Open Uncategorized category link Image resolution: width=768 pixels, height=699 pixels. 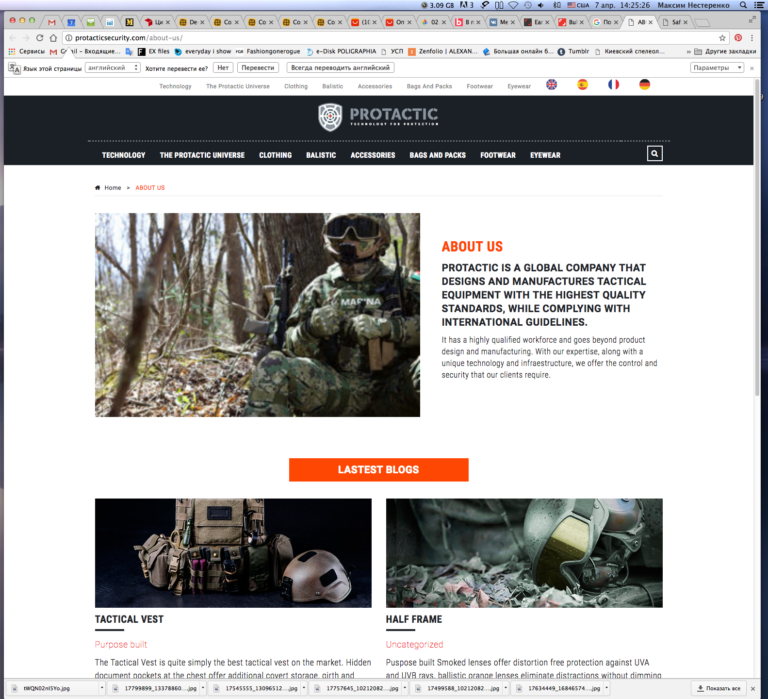(415, 645)
